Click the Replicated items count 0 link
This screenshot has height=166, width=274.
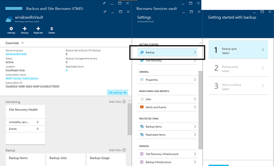click(66, 70)
